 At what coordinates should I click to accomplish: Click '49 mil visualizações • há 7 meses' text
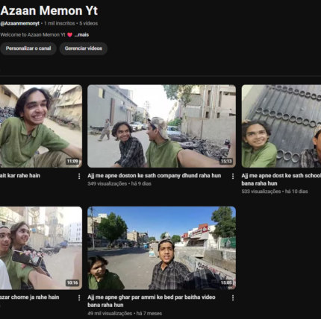(x=125, y=313)
